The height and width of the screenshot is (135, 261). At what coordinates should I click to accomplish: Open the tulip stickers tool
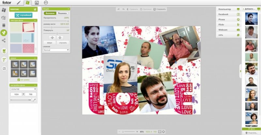coord(4,51)
